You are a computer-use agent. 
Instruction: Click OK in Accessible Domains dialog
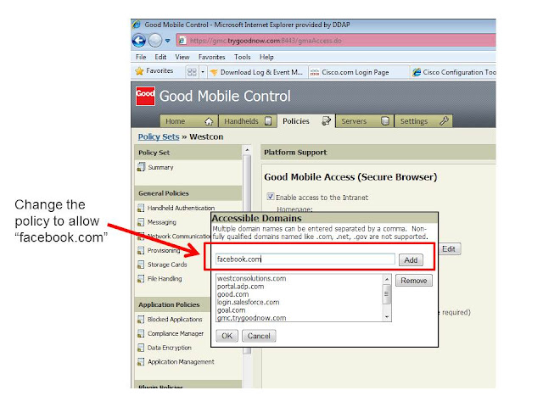coord(227,336)
